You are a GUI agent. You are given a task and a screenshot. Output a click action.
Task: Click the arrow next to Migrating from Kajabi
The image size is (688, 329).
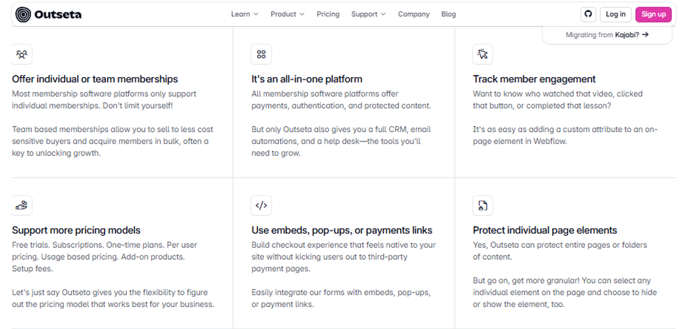click(645, 35)
